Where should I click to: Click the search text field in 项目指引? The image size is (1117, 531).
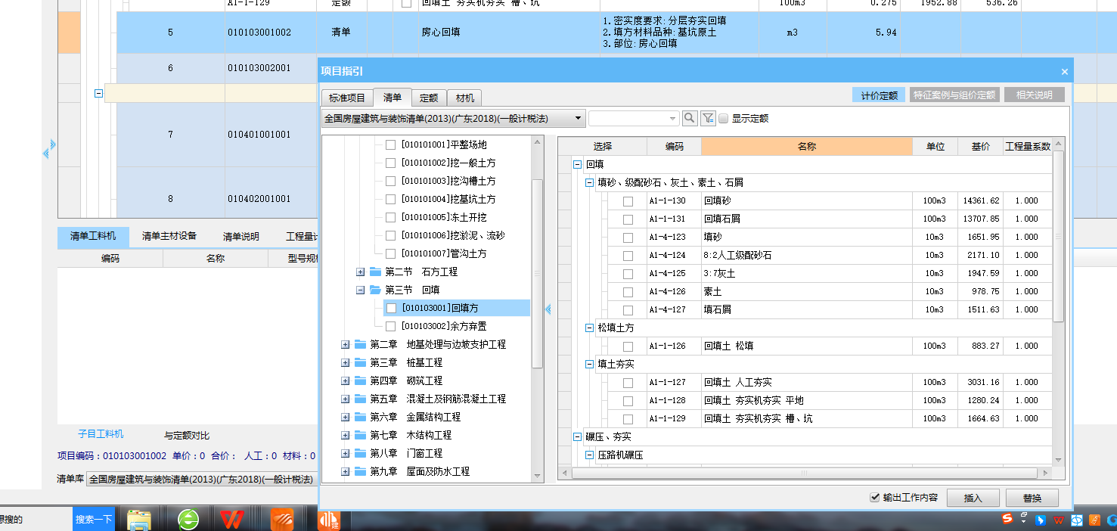coord(628,119)
